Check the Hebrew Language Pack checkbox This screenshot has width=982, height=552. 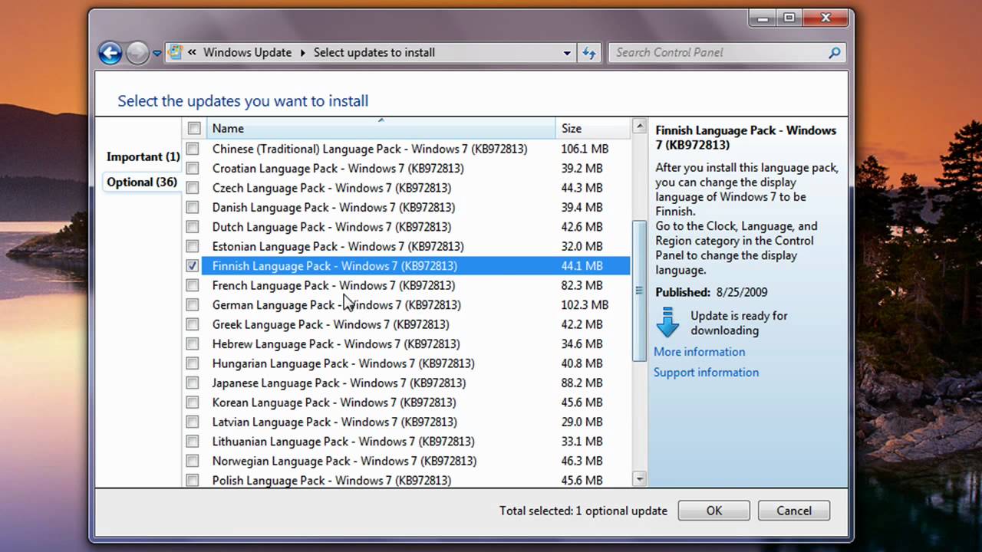(193, 343)
